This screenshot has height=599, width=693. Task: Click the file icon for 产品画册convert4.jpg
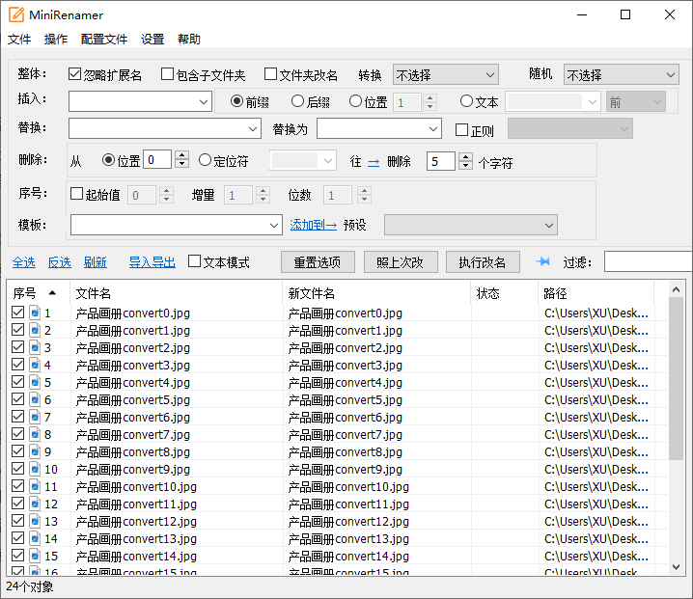pos(35,382)
